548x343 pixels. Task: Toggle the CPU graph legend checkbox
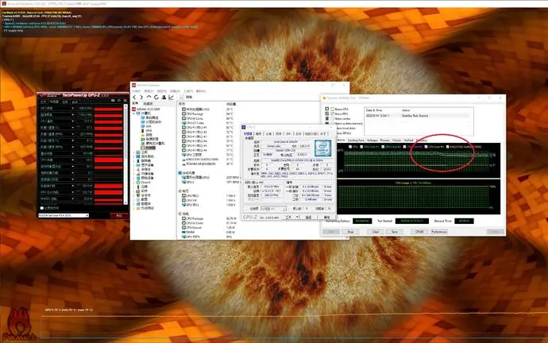point(350,147)
